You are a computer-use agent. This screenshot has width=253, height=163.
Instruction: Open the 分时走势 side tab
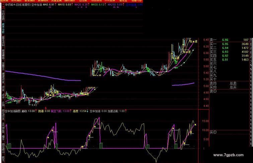coord(3,15)
